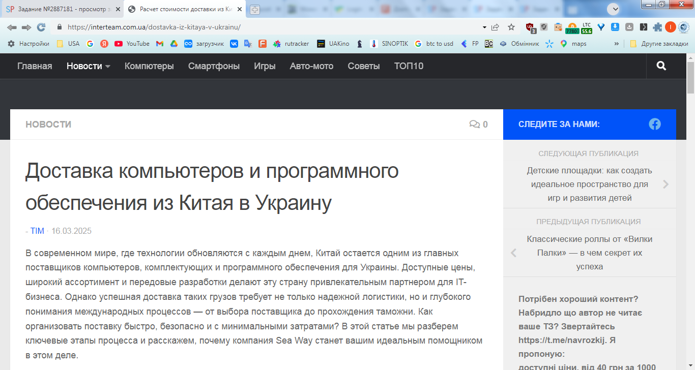
Task: Open the Обмінник bookmark
Action: tap(519, 44)
